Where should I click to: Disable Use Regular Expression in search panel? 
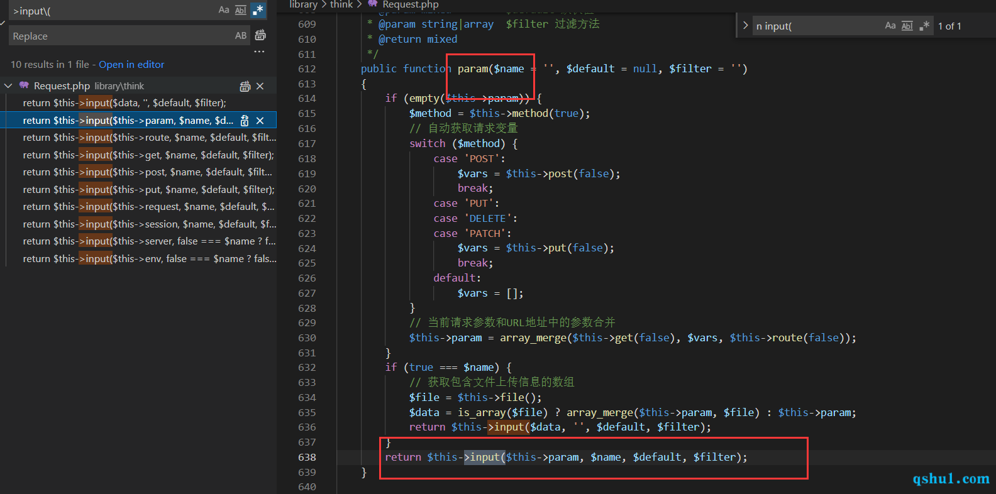(258, 10)
